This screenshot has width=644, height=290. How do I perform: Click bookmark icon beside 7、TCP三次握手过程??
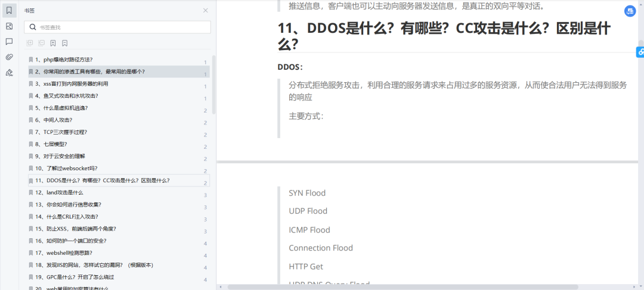(x=31, y=132)
